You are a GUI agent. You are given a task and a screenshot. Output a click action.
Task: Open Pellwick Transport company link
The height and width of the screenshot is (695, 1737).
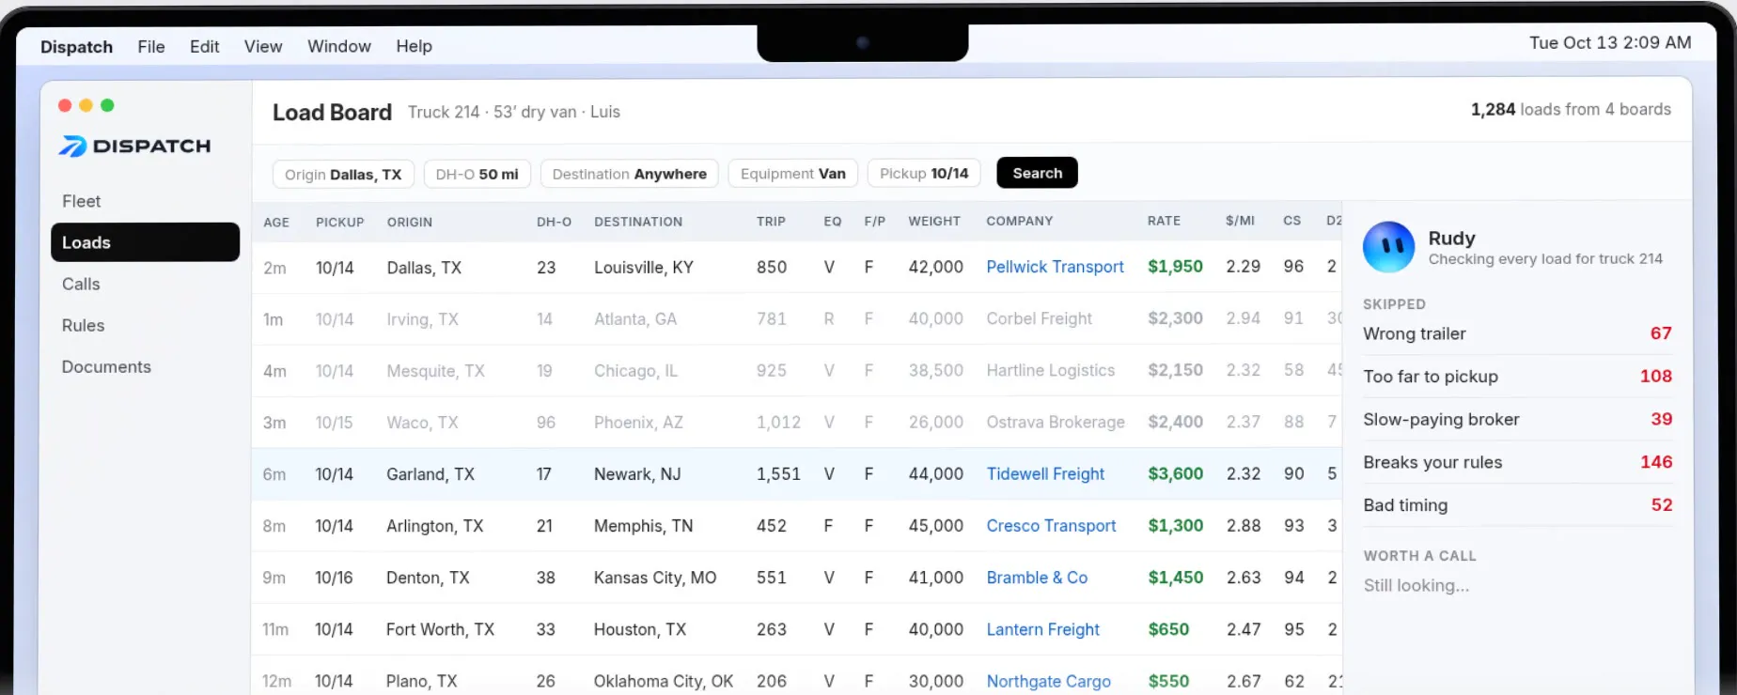(x=1055, y=267)
